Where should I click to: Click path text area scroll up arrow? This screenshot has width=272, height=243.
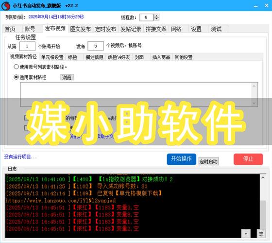click(x=254, y=86)
